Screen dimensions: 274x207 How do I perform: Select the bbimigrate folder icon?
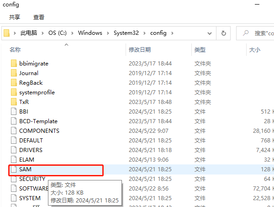pyautogui.click(x=13, y=63)
